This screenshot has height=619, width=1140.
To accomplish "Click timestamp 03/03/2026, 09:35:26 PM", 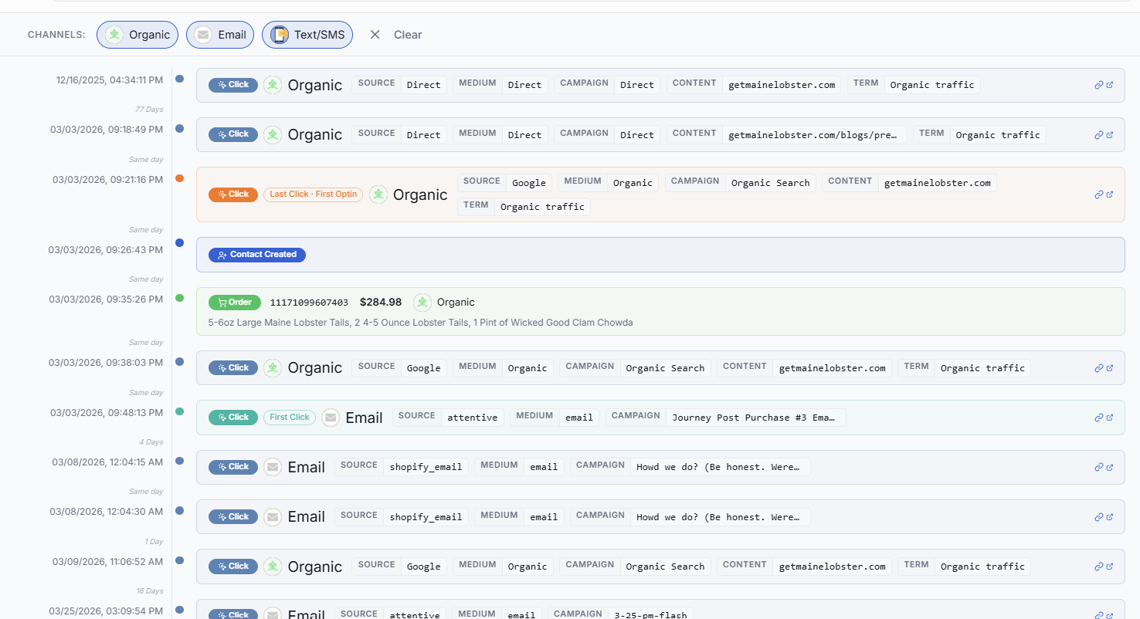I will [x=106, y=299].
